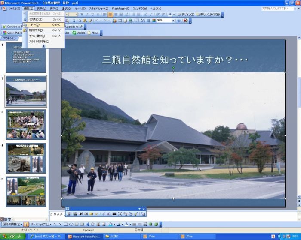Select the Line tool in drawing toolbar
This screenshot has width=301, height=240.
[x=55, y=224]
